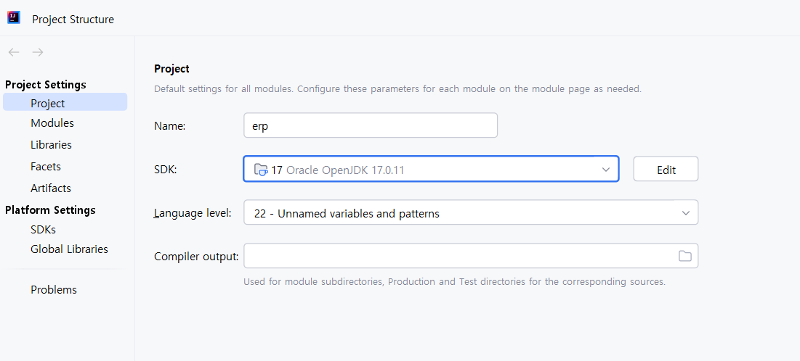Browse for compiler output folder
800x361 pixels.
pos(684,256)
